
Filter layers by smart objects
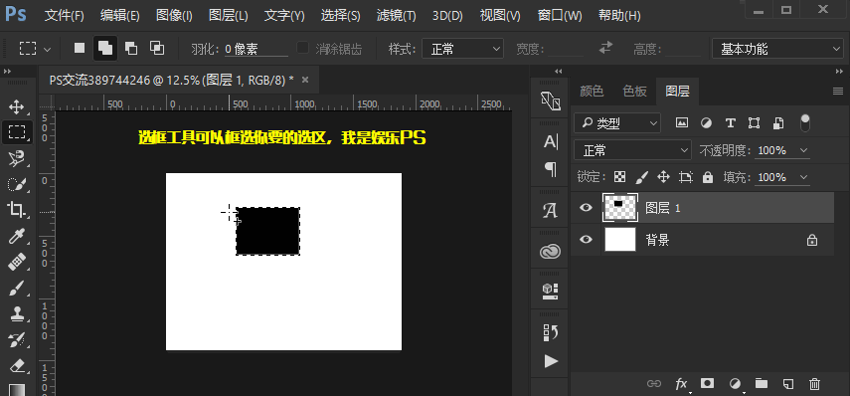click(x=778, y=122)
